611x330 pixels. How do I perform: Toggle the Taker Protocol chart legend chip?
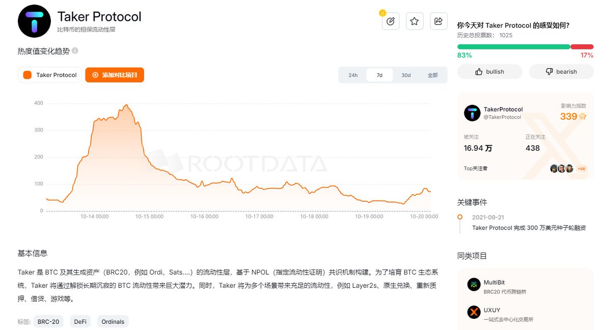point(50,75)
